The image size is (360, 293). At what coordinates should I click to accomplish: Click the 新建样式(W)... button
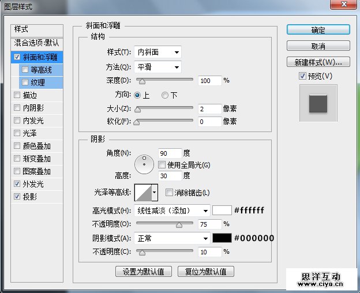[318, 62]
